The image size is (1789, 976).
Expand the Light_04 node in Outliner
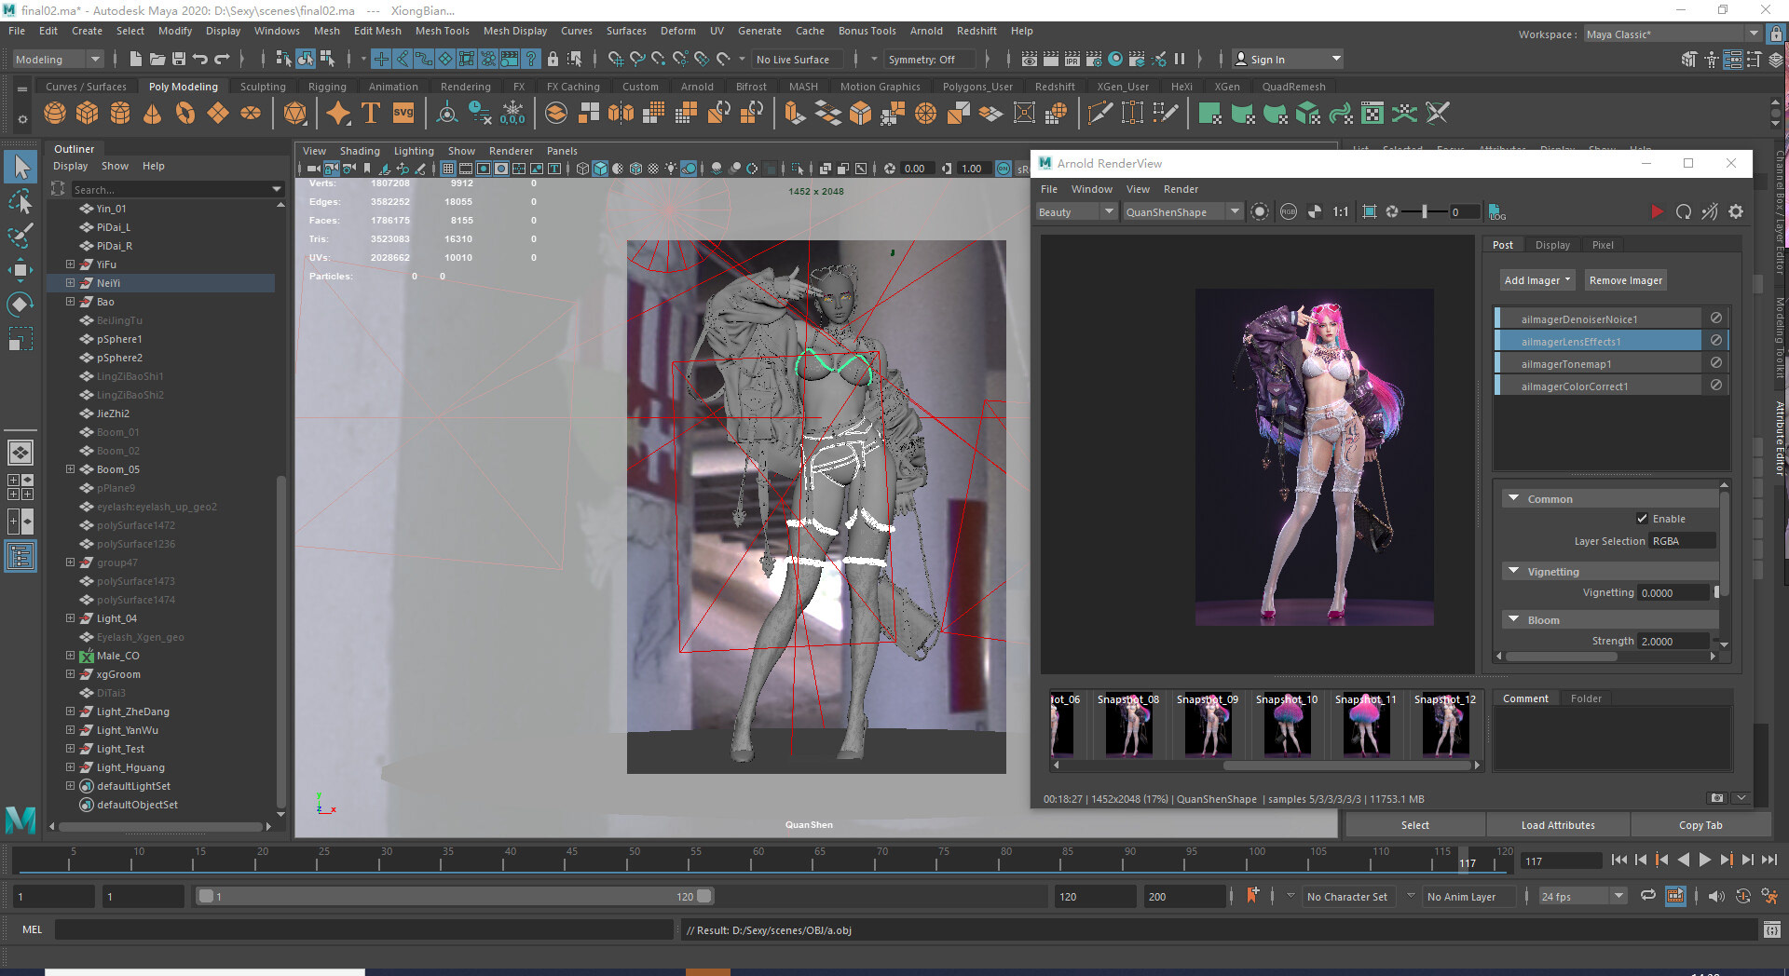point(70,618)
